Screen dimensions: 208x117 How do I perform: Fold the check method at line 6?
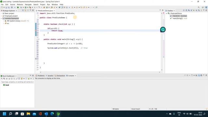[x=39, y=24]
